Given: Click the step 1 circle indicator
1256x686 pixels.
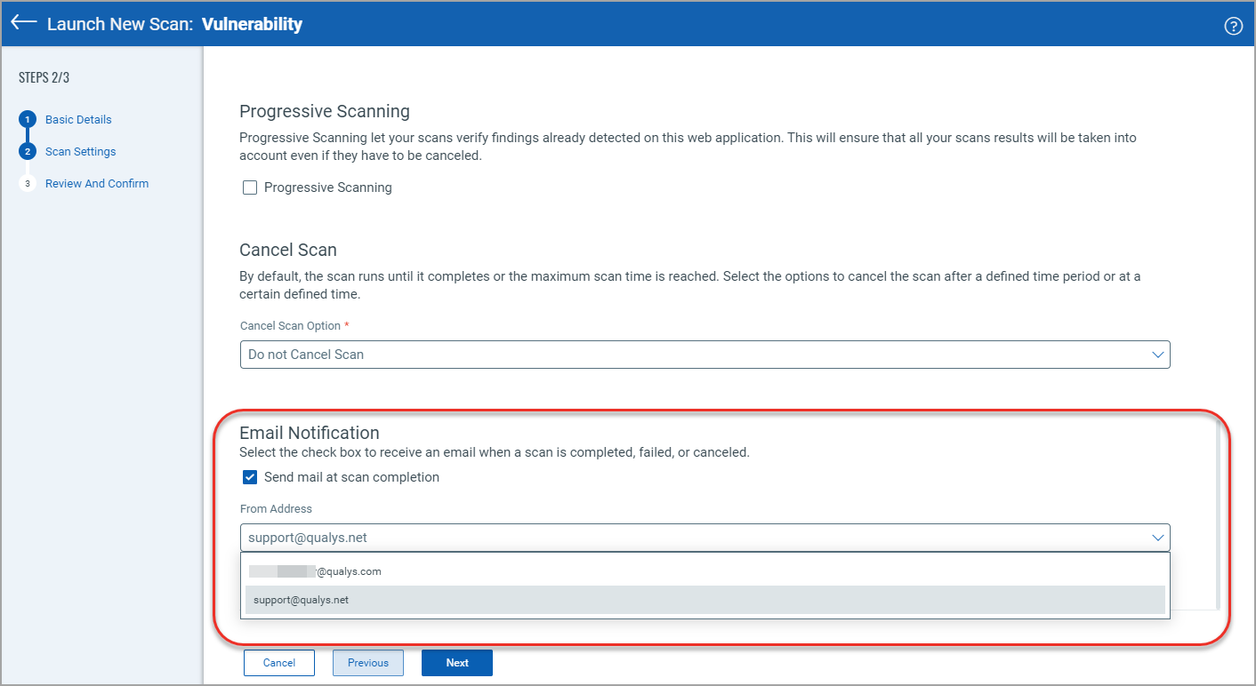Looking at the screenshot, I should [x=27, y=119].
